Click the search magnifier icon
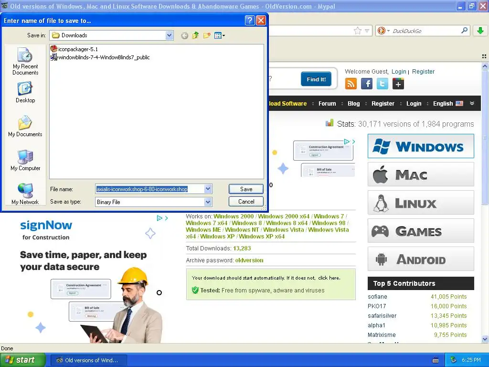Image resolution: width=489 pixels, height=367 pixels. (464, 30)
